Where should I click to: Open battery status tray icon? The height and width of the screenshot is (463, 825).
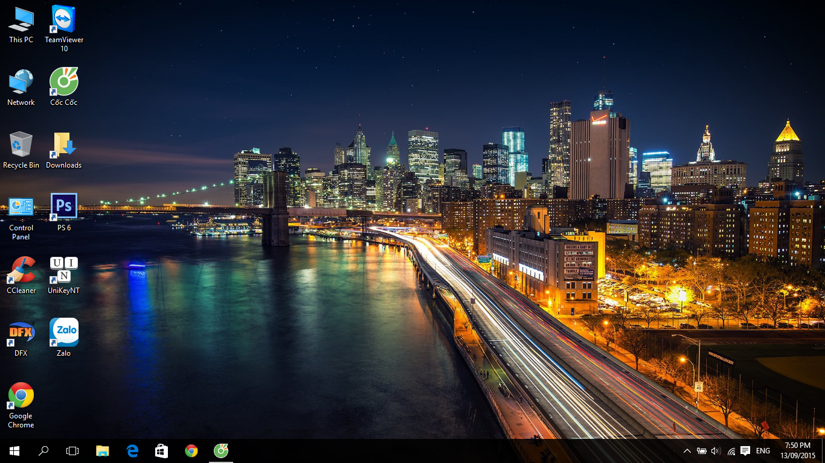(702, 451)
